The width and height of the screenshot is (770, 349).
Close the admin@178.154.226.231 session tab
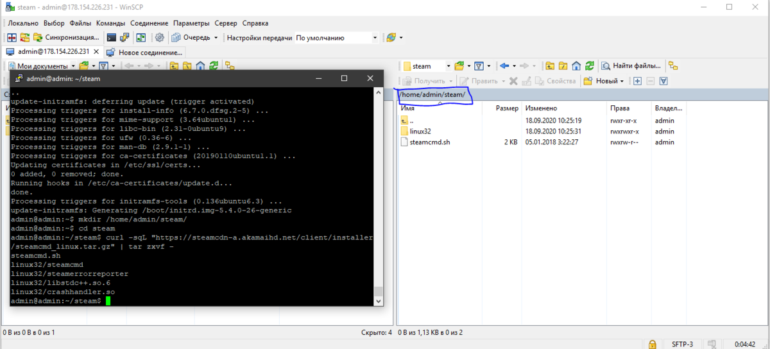(x=96, y=51)
